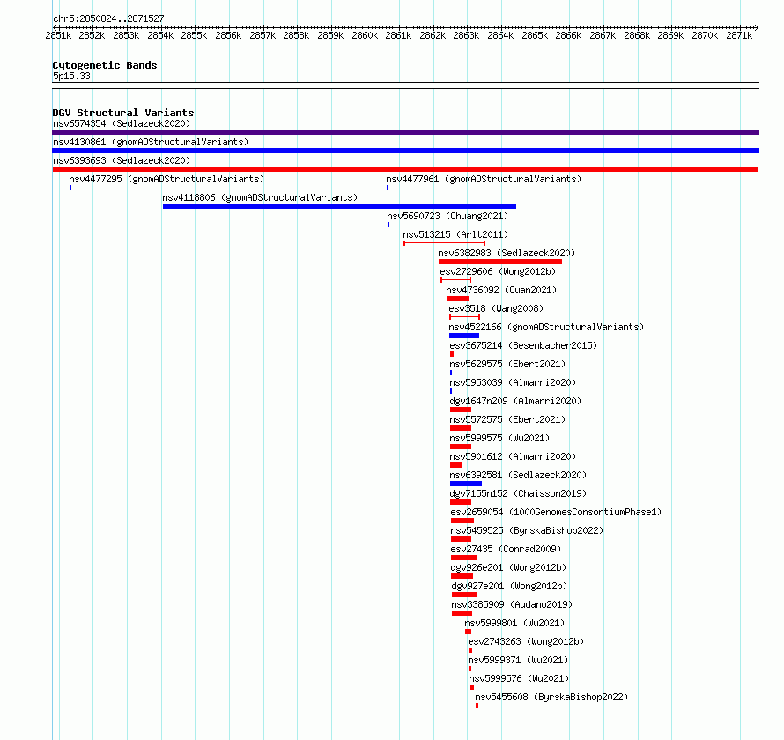Select the blue nsv4522166 variant bar
Viewport: 784px width, 740px height.
tap(464, 336)
